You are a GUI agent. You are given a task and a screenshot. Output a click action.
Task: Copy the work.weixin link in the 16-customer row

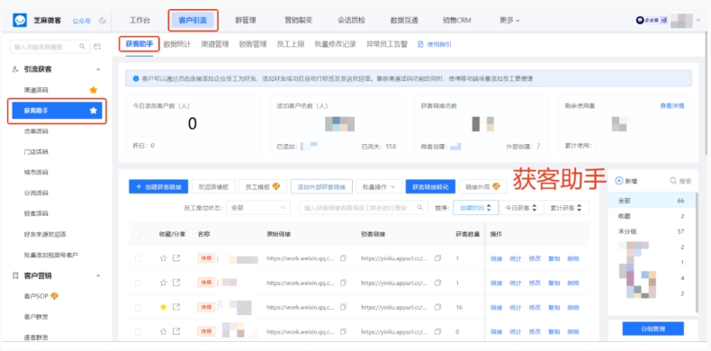pos(343,307)
